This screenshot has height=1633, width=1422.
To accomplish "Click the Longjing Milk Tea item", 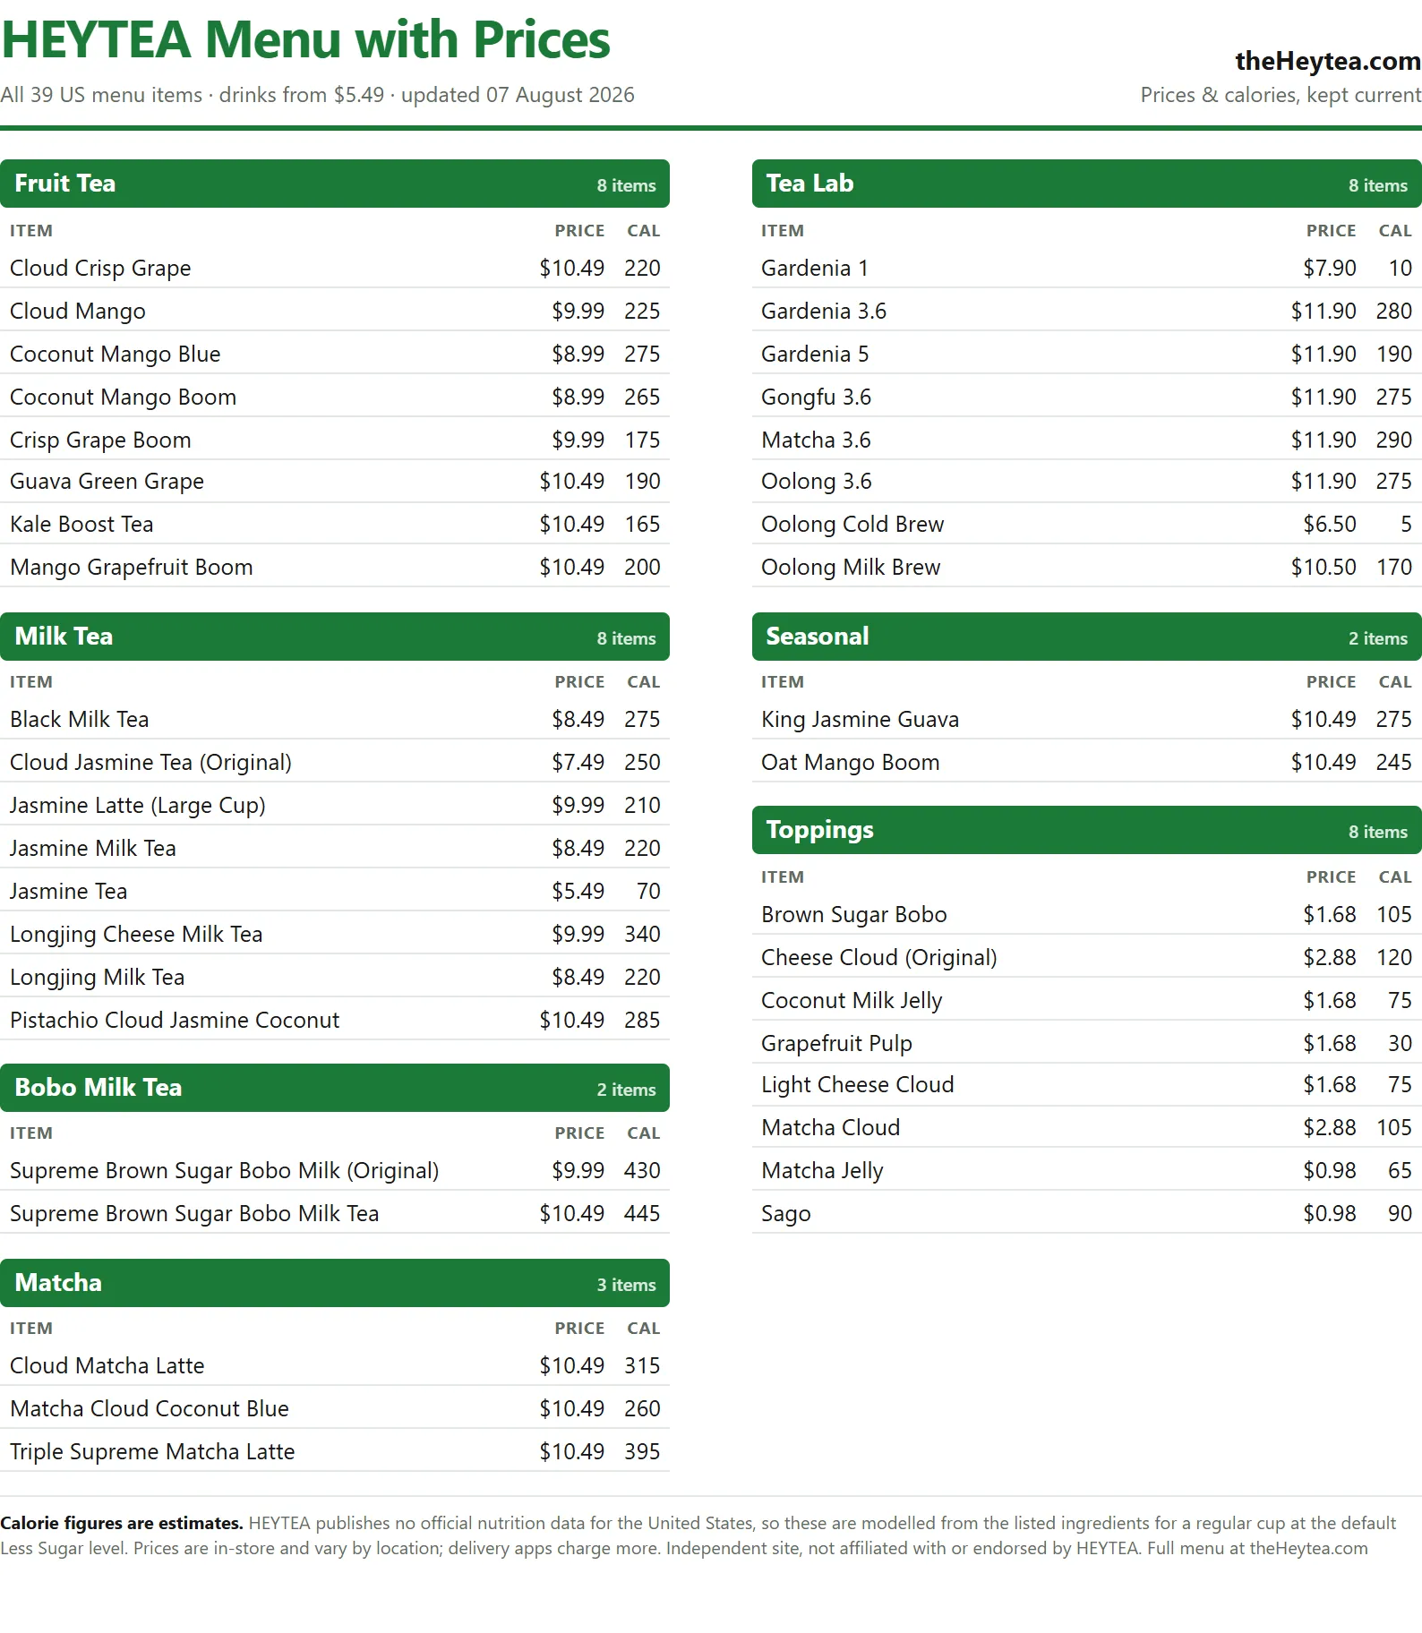I will click(x=335, y=977).
